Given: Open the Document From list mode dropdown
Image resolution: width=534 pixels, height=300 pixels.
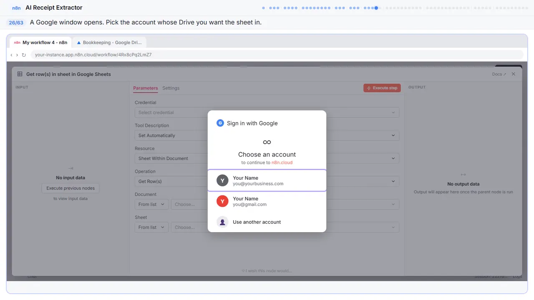Looking at the screenshot, I should coord(151,204).
